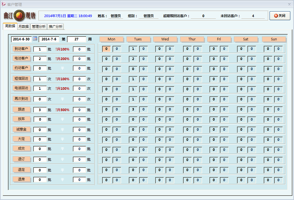Image resolution: width=294 pixels, height=200 pixels.
Task: Click the 电访客户 weekly total showing 2
Action: tap(40, 59)
